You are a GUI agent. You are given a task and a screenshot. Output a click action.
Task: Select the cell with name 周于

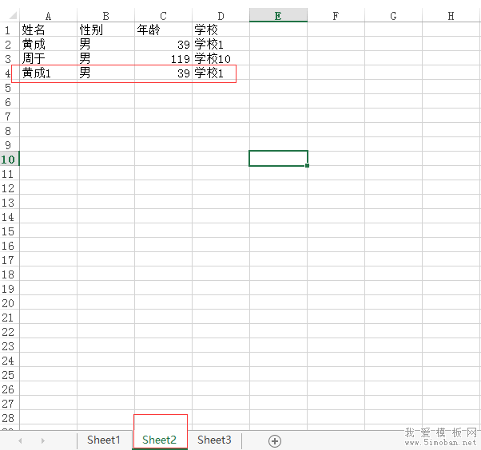pos(48,58)
